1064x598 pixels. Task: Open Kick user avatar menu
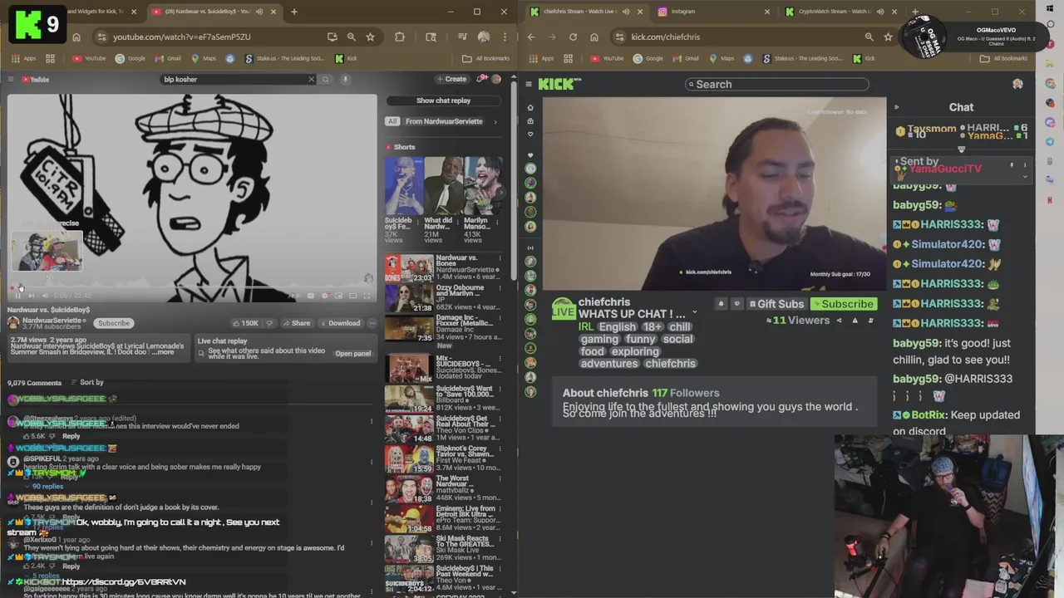(x=1017, y=84)
